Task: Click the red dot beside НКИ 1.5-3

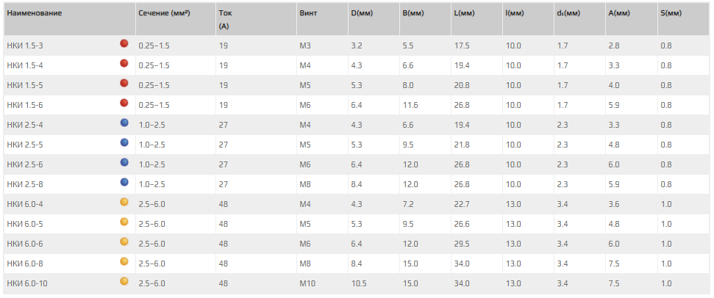Action: point(124,45)
